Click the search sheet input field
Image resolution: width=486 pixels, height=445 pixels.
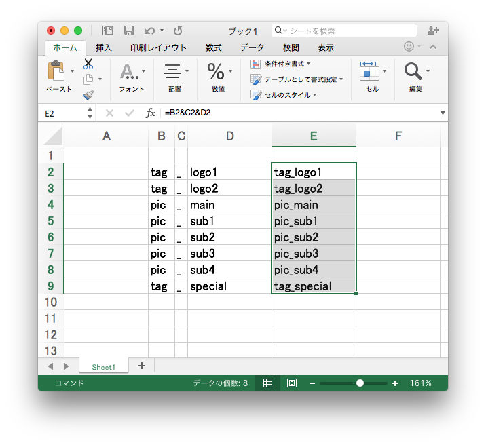click(x=344, y=31)
